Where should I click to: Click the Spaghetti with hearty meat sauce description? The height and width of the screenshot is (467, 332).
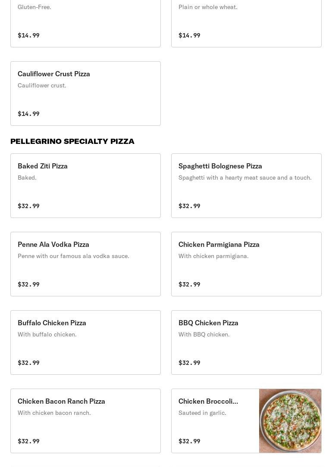(245, 177)
